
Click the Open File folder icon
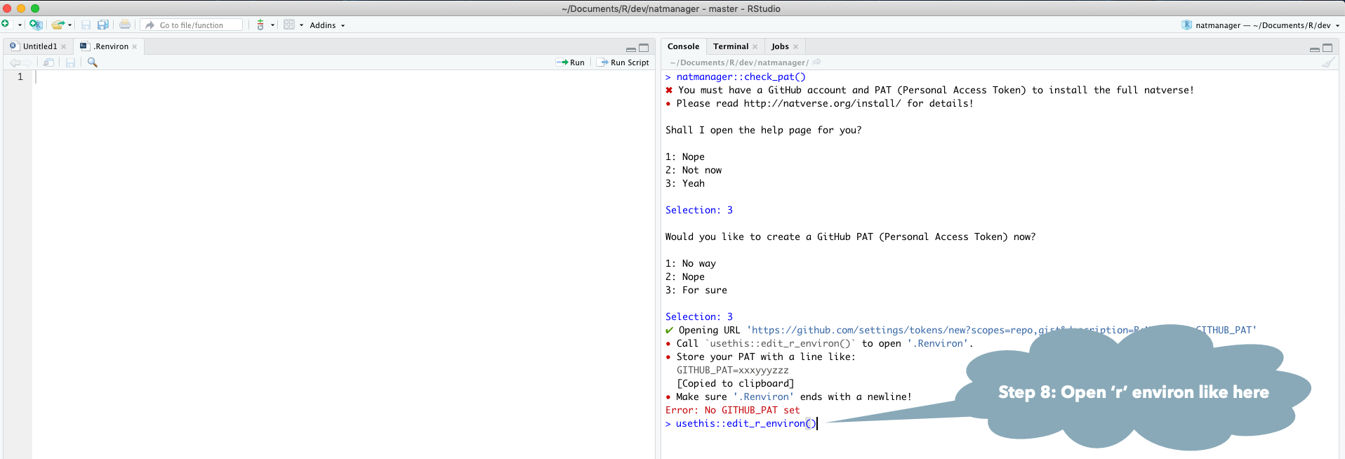pos(58,25)
